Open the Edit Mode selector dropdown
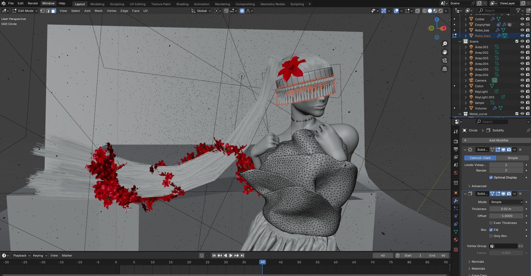The width and height of the screenshot is (531, 276). 25,11
